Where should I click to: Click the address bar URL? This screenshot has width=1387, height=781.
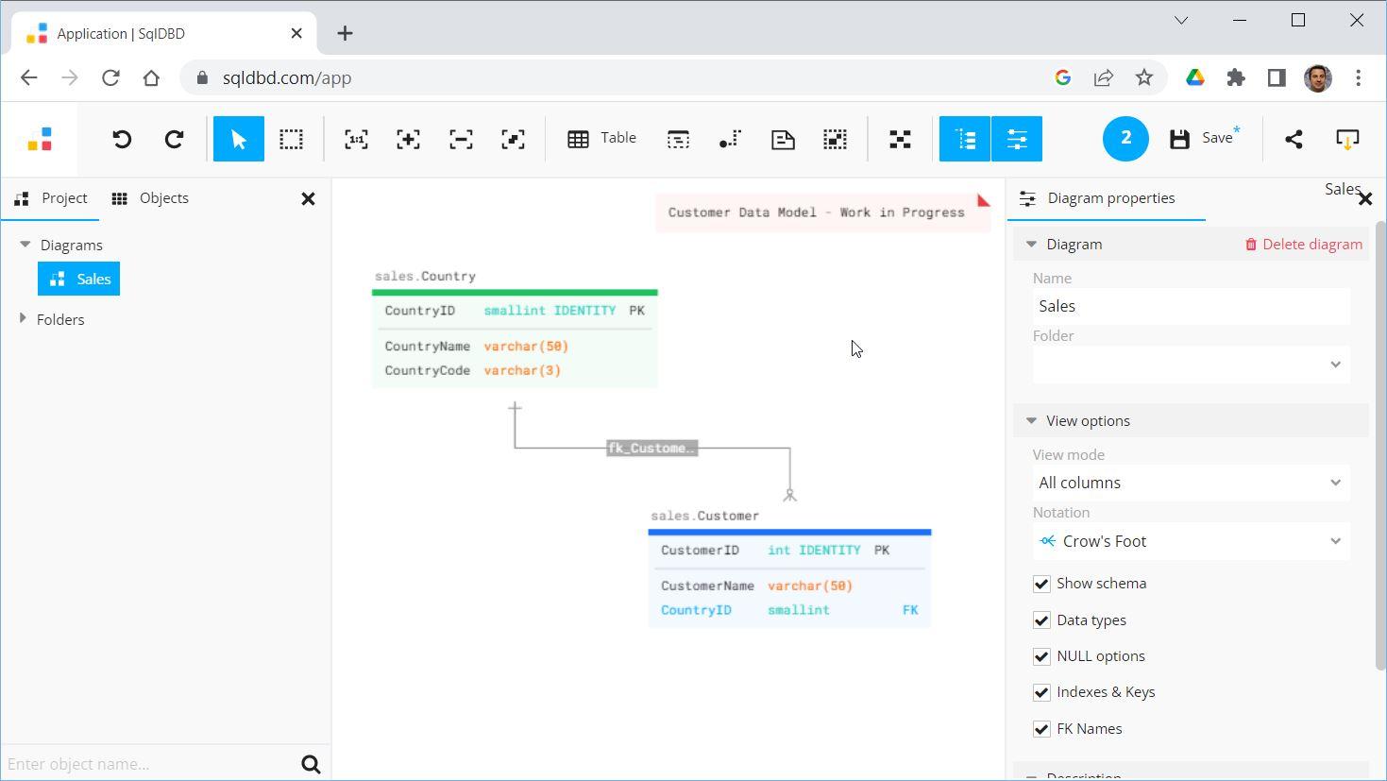coord(287,78)
